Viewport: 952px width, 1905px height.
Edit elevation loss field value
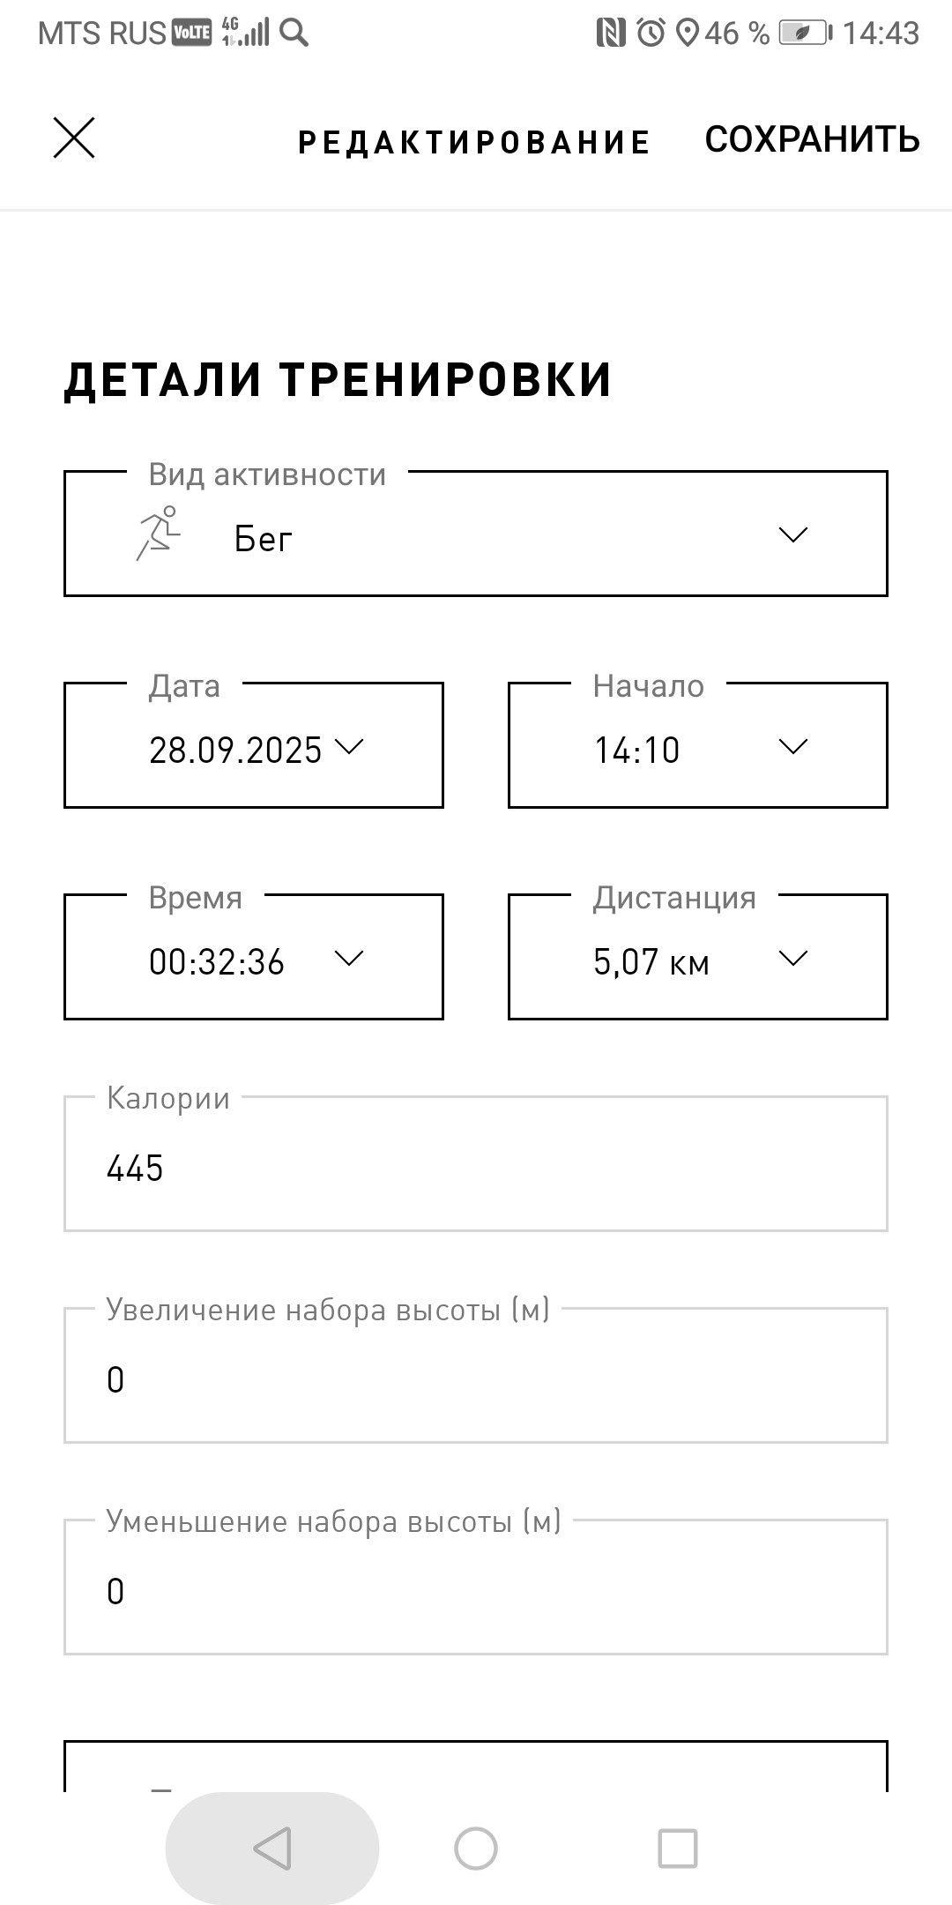476,1587
